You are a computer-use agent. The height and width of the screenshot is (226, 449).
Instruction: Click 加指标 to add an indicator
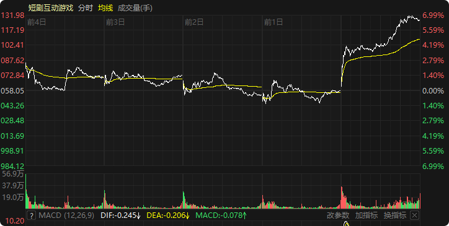click(x=367, y=215)
